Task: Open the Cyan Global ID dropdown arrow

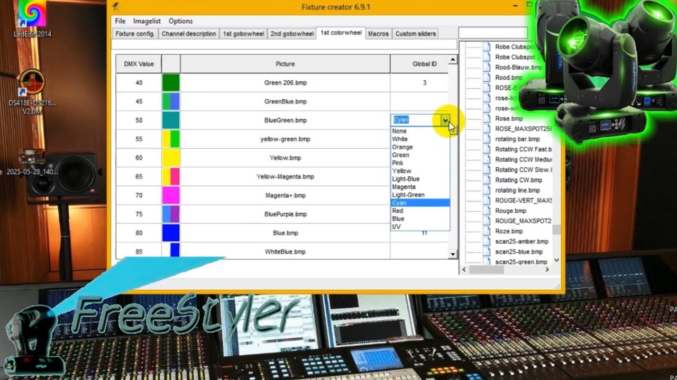Action: tap(445, 120)
